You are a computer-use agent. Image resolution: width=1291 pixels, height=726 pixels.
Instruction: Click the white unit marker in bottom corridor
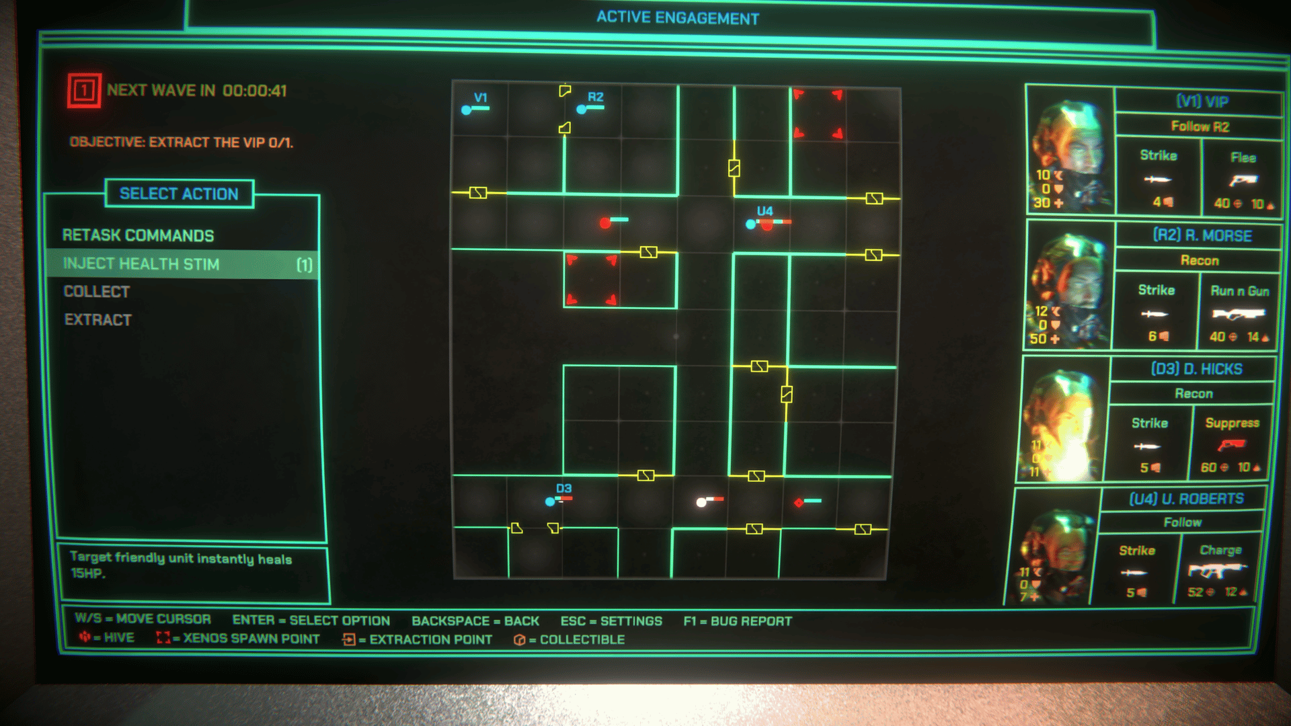click(x=701, y=501)
